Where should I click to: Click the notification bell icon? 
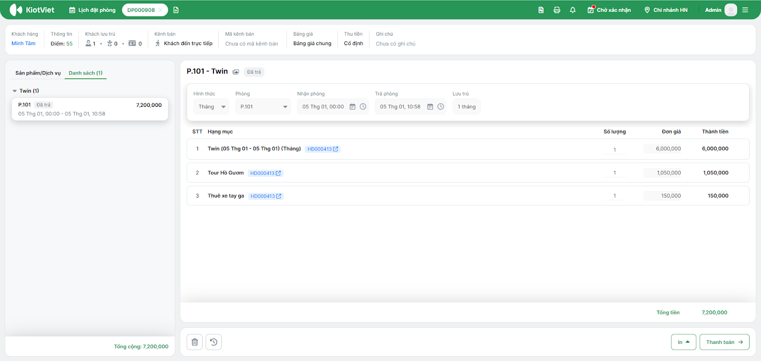coord(573,10)
